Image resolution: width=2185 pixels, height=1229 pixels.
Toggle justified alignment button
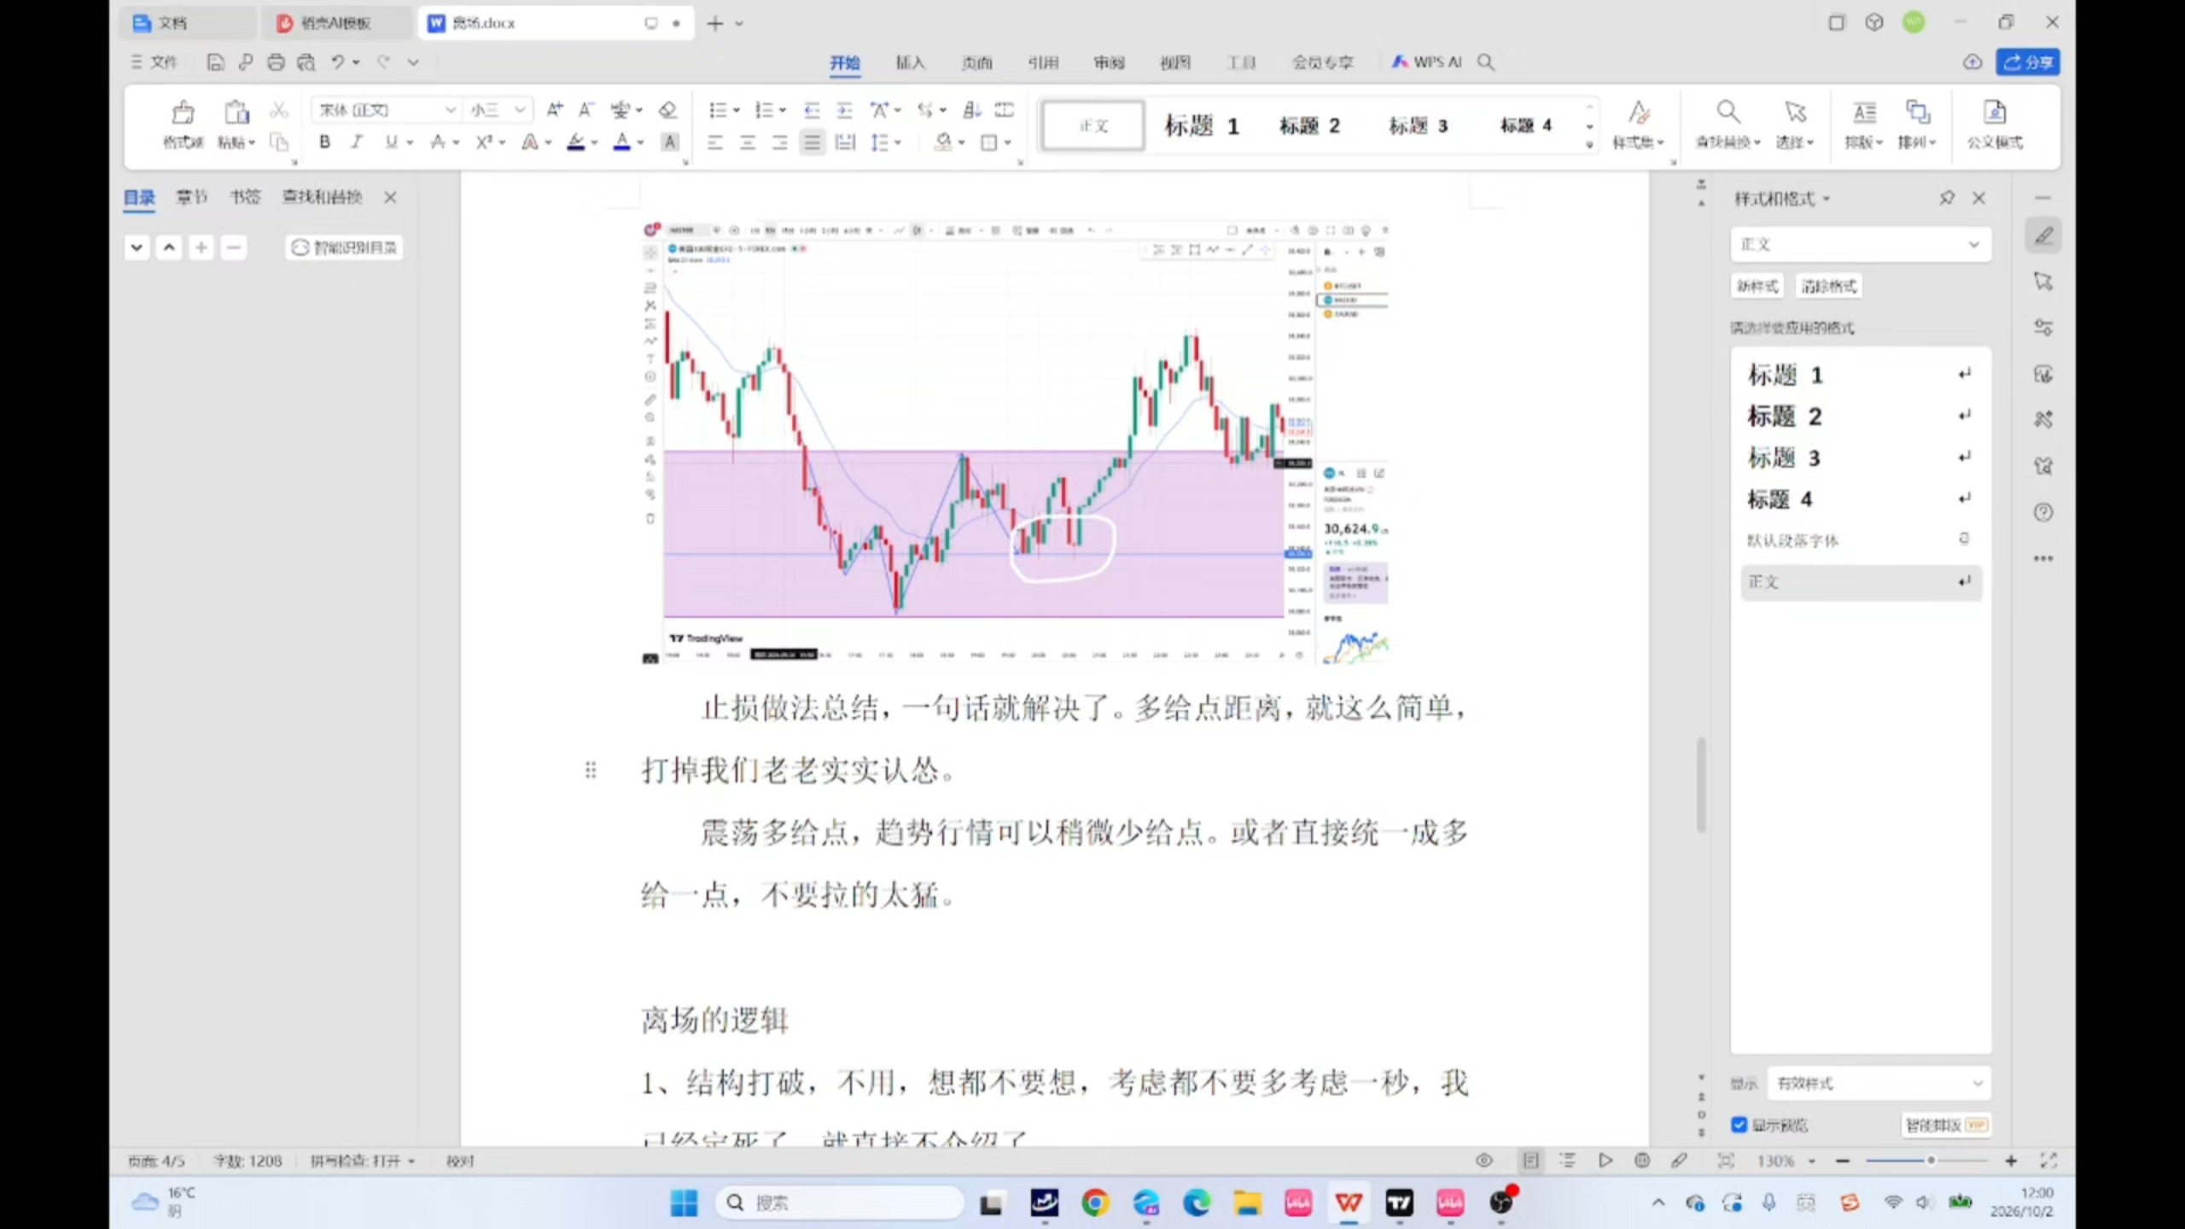(x=813, y=143)
